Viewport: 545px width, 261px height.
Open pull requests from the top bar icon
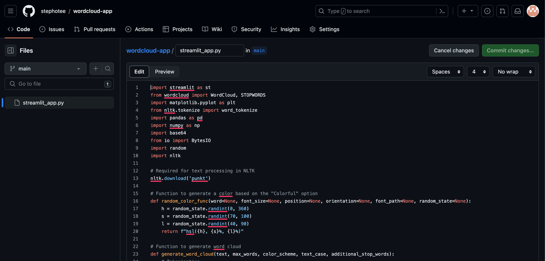tap(502, 11)
